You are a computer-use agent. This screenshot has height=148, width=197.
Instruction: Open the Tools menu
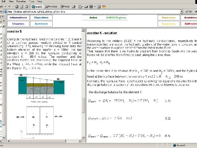point(32,1)
